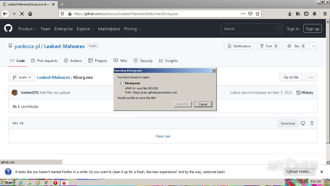Launch Chrome from the taskbar
Image resolution: width=330 pixels, height=186 pixels.
[47, 183]
